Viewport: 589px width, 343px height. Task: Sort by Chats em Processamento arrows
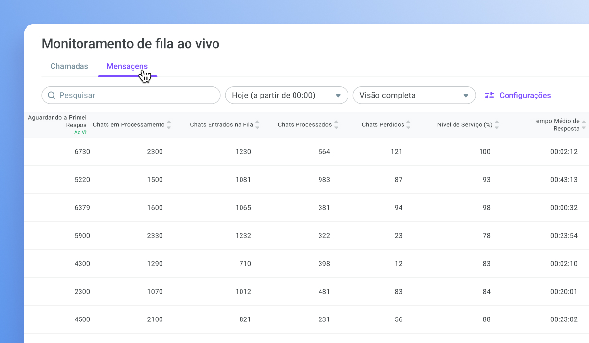coord(169,125)
